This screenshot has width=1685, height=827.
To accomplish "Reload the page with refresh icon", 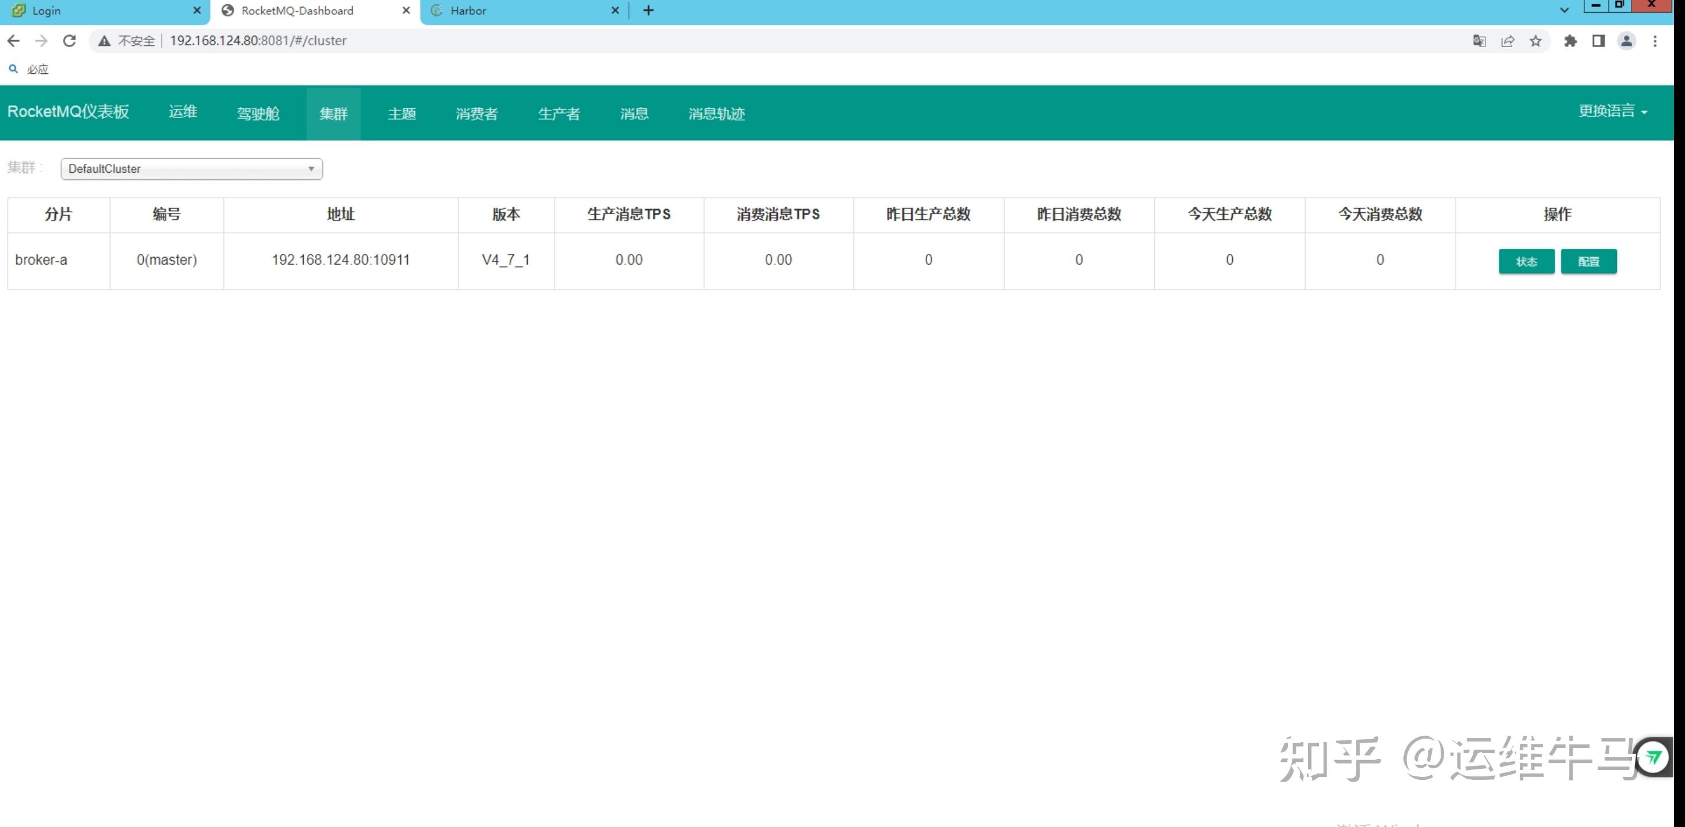I will 69,41.
